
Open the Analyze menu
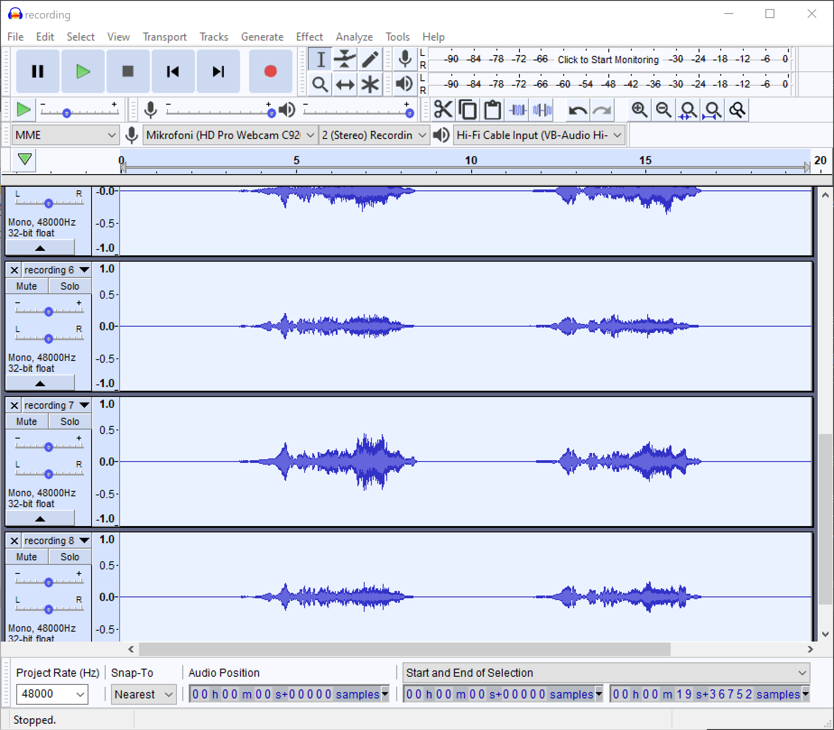[x=354, y=37]
